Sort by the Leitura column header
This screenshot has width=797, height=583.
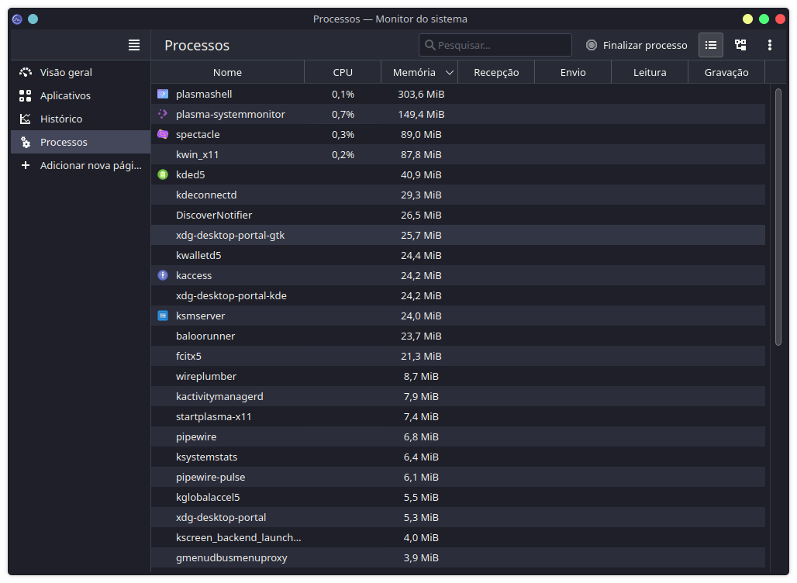(650, 72)
